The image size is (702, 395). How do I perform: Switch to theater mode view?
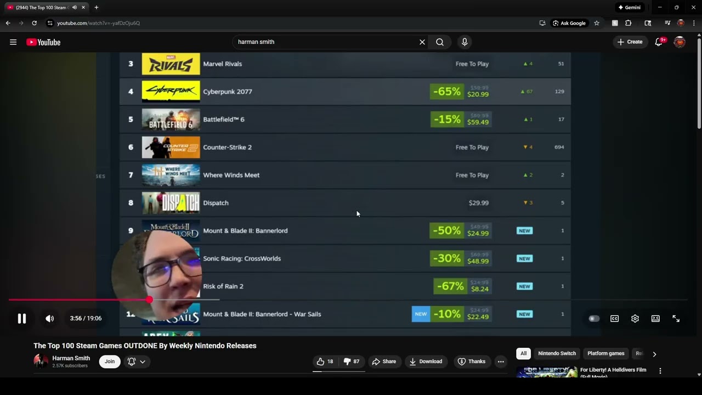click(x=655, y=318)
